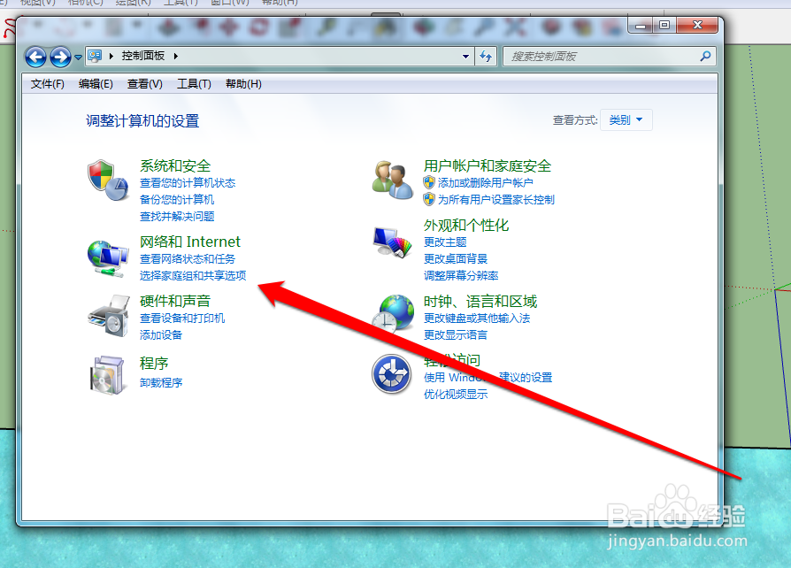791x568 pixels.
Task: Open 用户帐户和家庭安全 category
Action: [488, 166]
